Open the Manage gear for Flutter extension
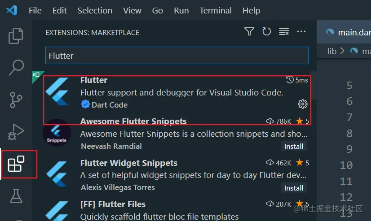 pos(303,104)
